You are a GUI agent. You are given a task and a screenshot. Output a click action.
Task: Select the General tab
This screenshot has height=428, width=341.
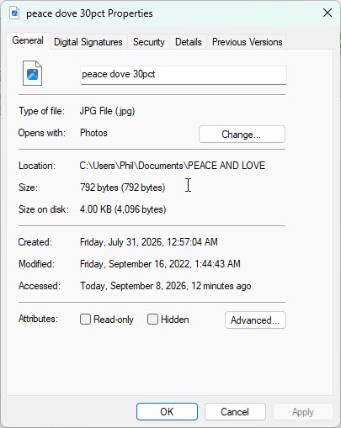click(28, 40)
